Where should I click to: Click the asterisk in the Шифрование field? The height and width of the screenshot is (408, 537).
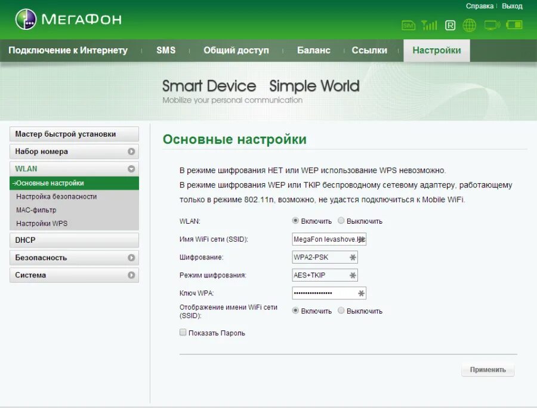353,258
